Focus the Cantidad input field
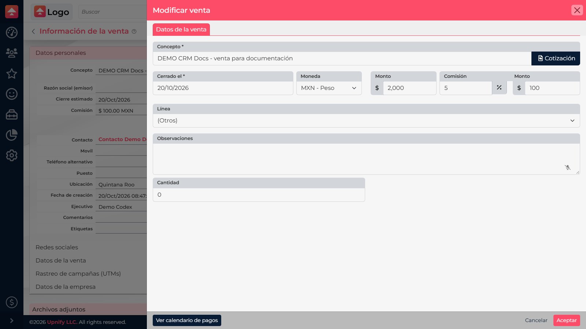 259,195
